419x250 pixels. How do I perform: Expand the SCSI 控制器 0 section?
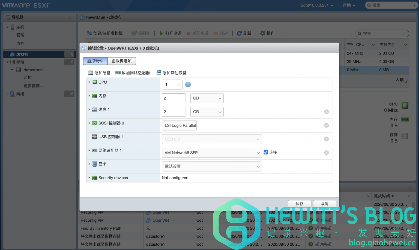point(89,123)
